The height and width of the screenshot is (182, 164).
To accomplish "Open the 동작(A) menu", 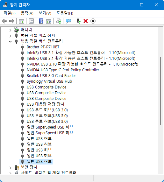I will click(x=27, y=13).
